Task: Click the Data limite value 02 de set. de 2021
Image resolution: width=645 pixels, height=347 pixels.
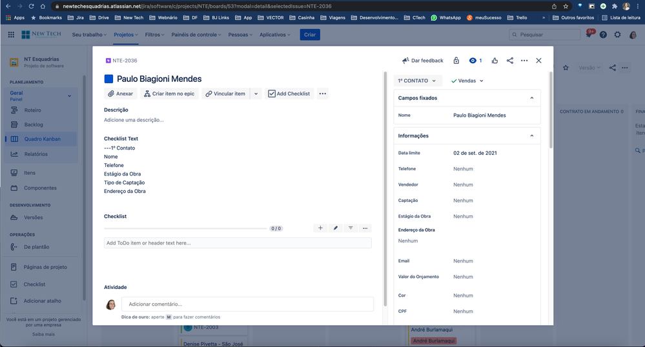Action: coord(475,153)
